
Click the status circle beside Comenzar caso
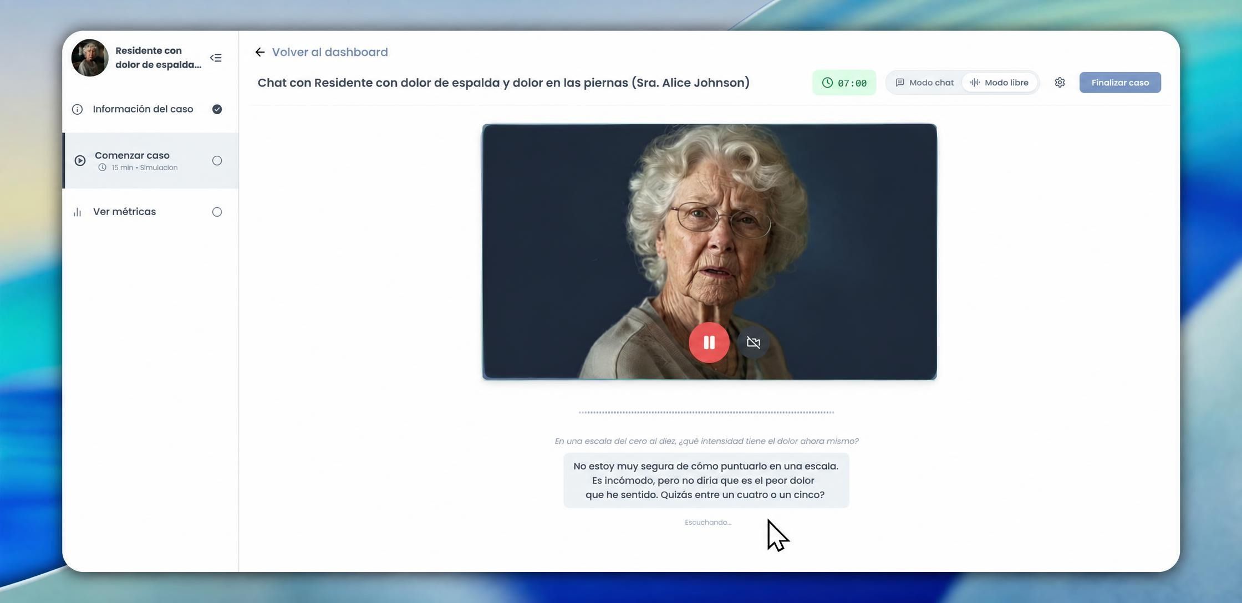(x=217, y=161)
